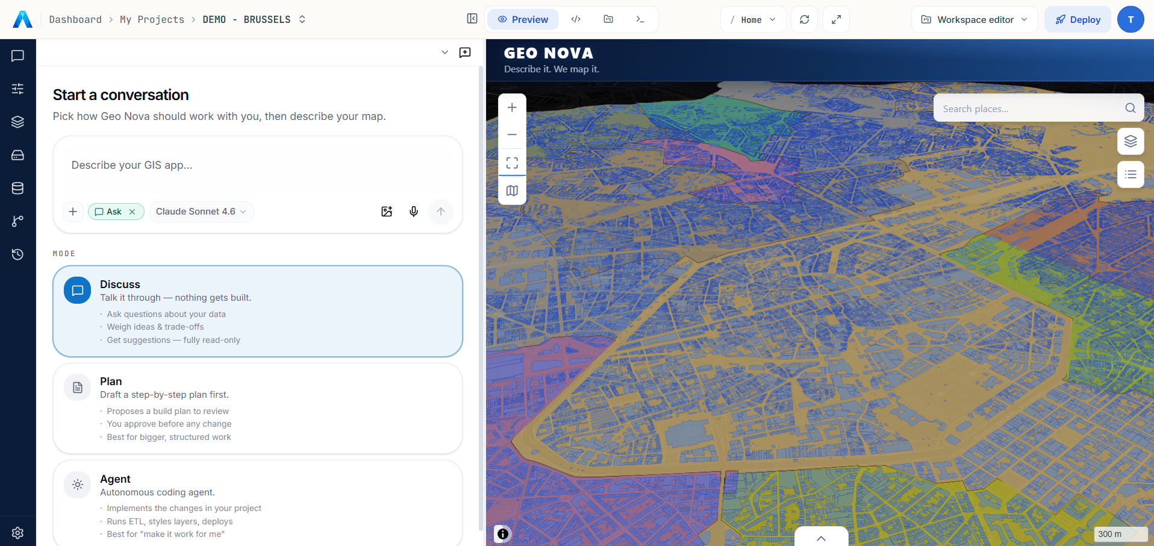Show map attribution info icon
Image resolution: width=1154 pixels, height=546 pixels.
coord(503,533)
